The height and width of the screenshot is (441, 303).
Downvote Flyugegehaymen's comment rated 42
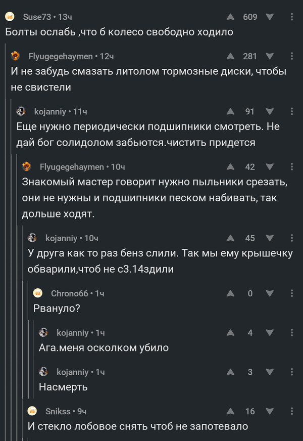coord(270,167)
